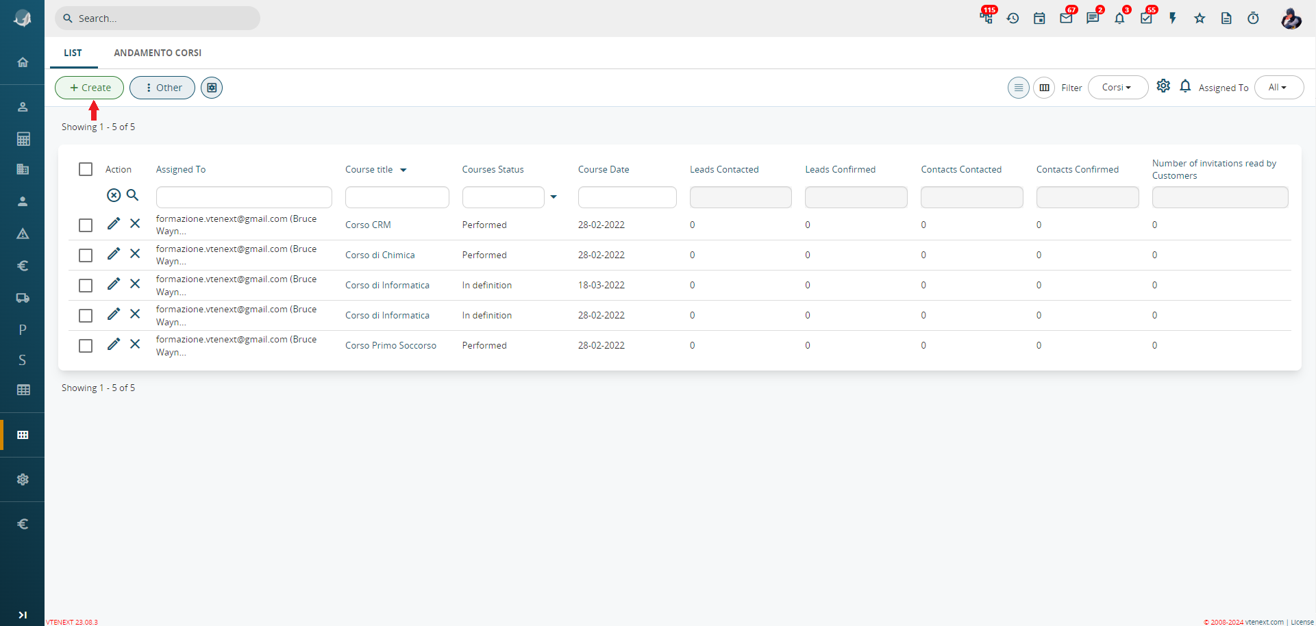Open the favorites star icon

(x=1200, y=18)
